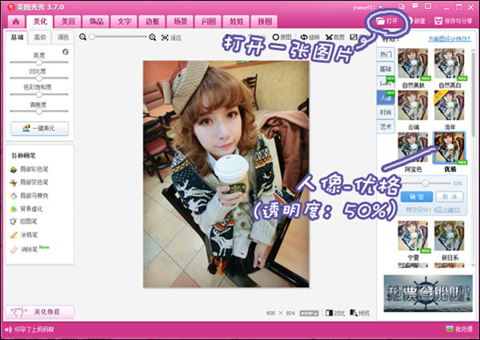Click the 对比 compare icon
The height and width of the screenshot is (340, 480).
(x=329, y=313)
